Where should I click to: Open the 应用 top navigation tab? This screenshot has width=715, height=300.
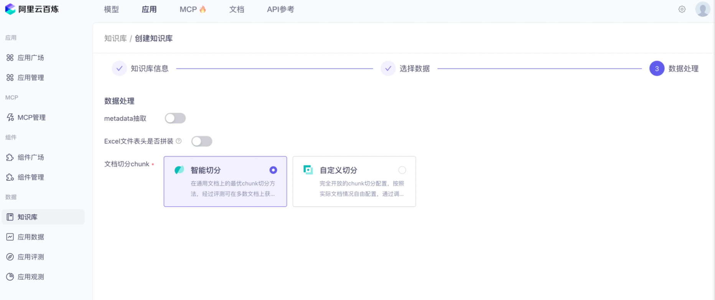[149, 9]
